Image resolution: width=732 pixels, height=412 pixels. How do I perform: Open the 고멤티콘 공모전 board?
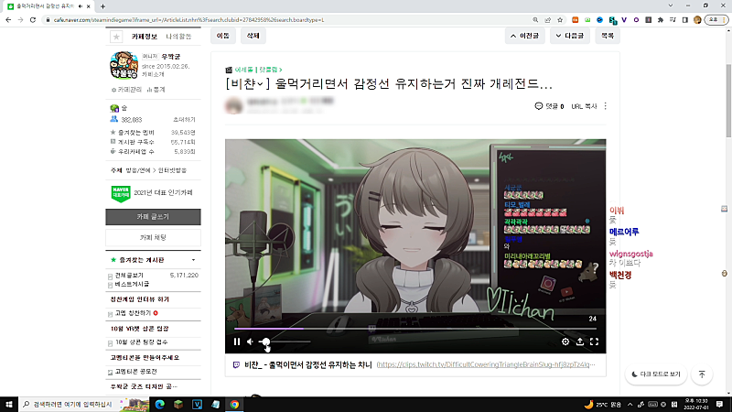tap(135, 372)
